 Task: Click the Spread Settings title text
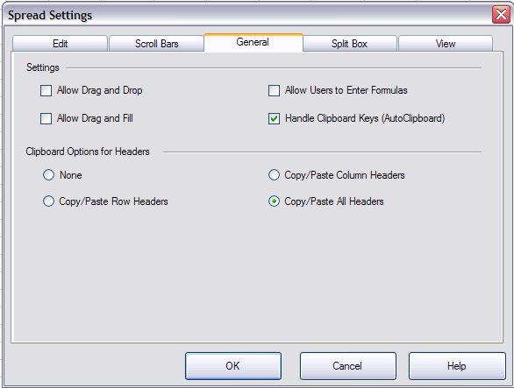[50, 16]
